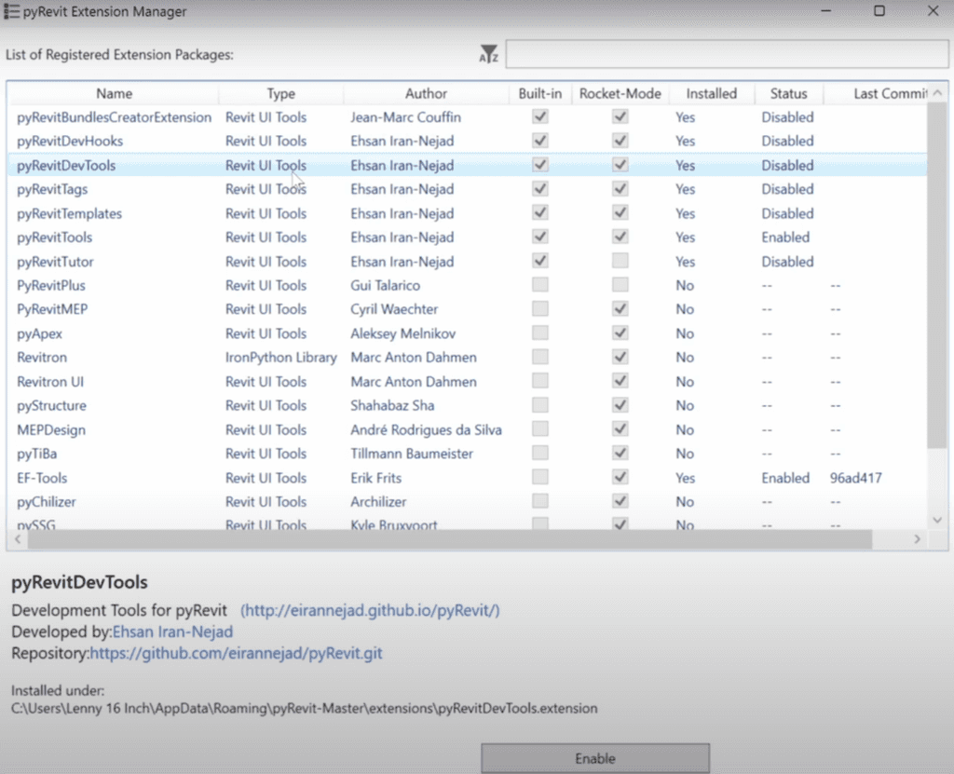This screenshot has width=954, height=774.
Task: Click the vertical scrollbar thumb
Action: point(937,275)
